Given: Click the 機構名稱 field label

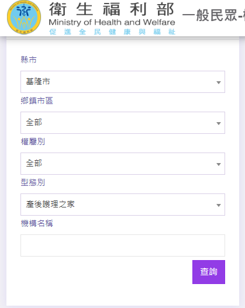Looking at the screenshot, I should tap(37, 223).
